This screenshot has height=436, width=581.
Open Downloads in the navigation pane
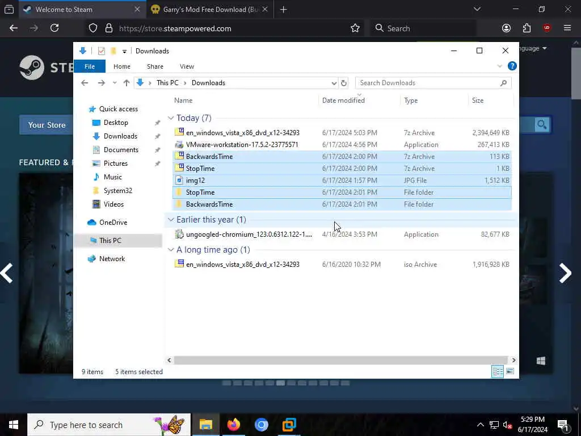point(120,136)
